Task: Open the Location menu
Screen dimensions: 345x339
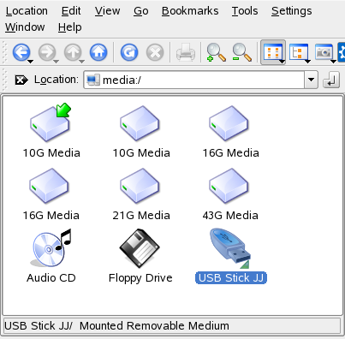Action: 27,11
